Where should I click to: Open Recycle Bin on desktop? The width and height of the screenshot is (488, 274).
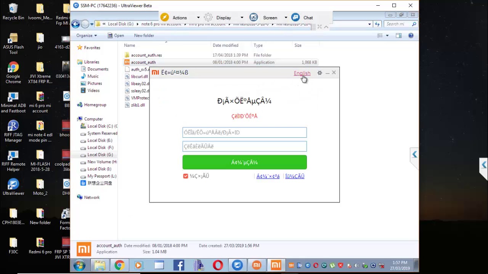pyautogui.click(x=13, y=11)
